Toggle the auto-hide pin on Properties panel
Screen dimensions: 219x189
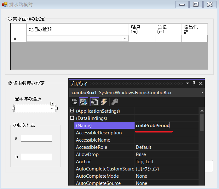tap(194, 84)
